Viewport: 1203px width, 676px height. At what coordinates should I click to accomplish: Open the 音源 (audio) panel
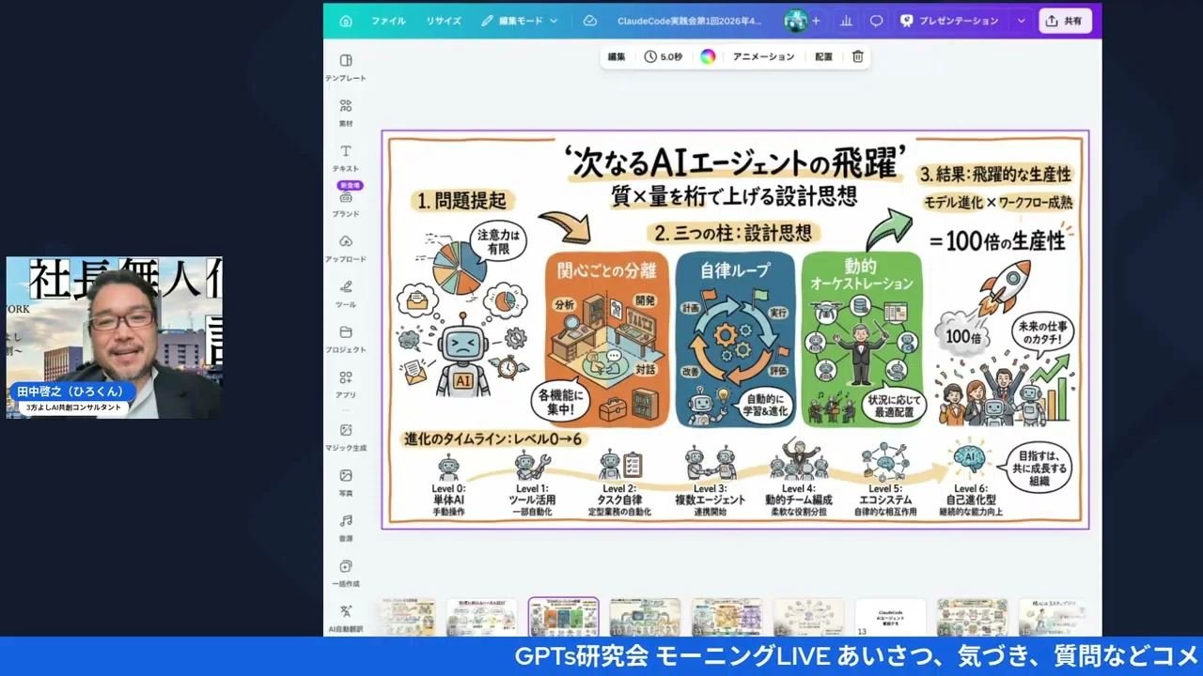tap(345, 528)
